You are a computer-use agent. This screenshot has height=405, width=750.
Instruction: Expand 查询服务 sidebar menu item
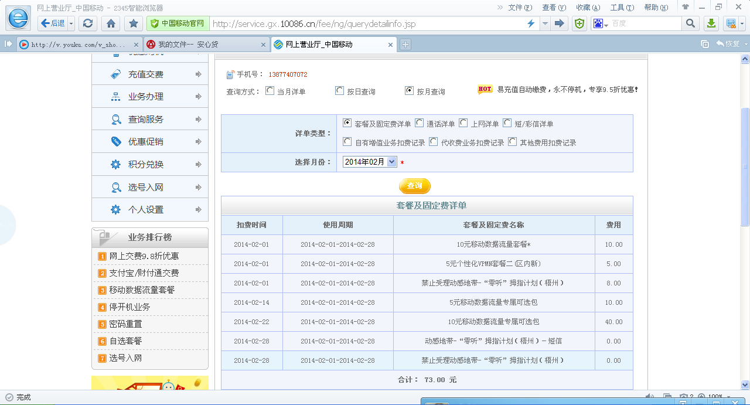pos(150,120)
